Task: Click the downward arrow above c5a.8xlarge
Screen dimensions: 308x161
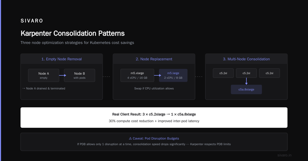Action: pyautogui.click(x=246, y=81)
